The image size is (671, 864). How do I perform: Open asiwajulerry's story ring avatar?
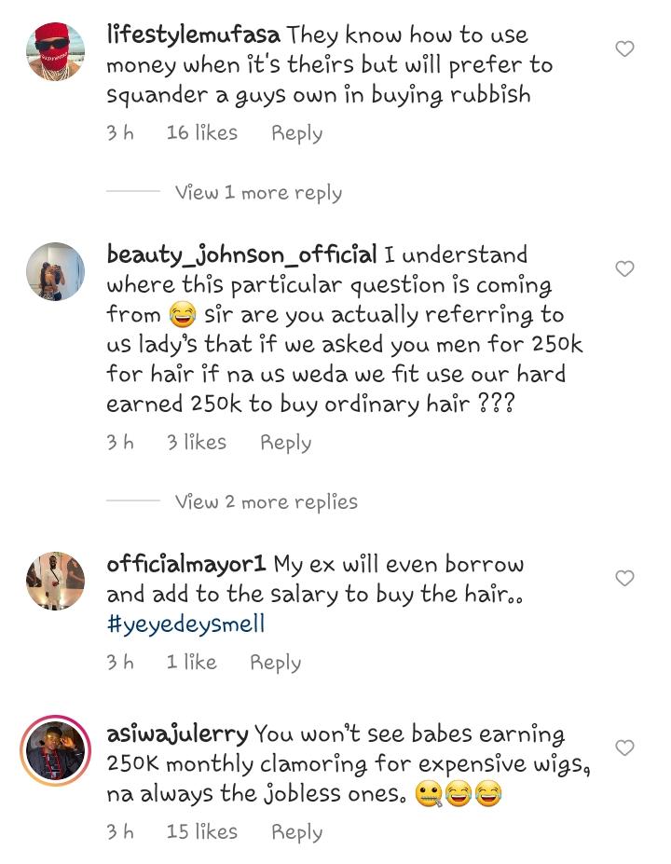click(56, 750)
